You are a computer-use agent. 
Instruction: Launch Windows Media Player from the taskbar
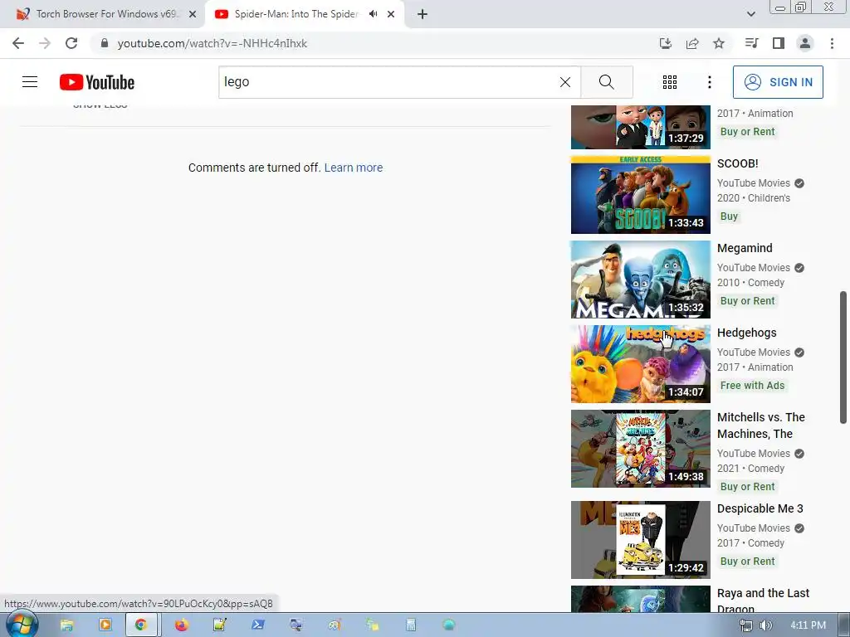105,625
